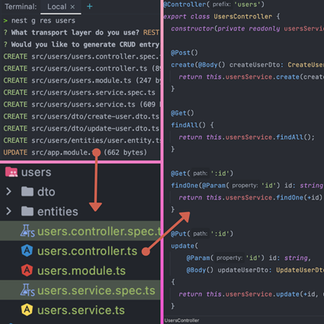Screen dimensions: 324x324
Task: Click the Terminal panel label
Action: click(x=21, y=7)
